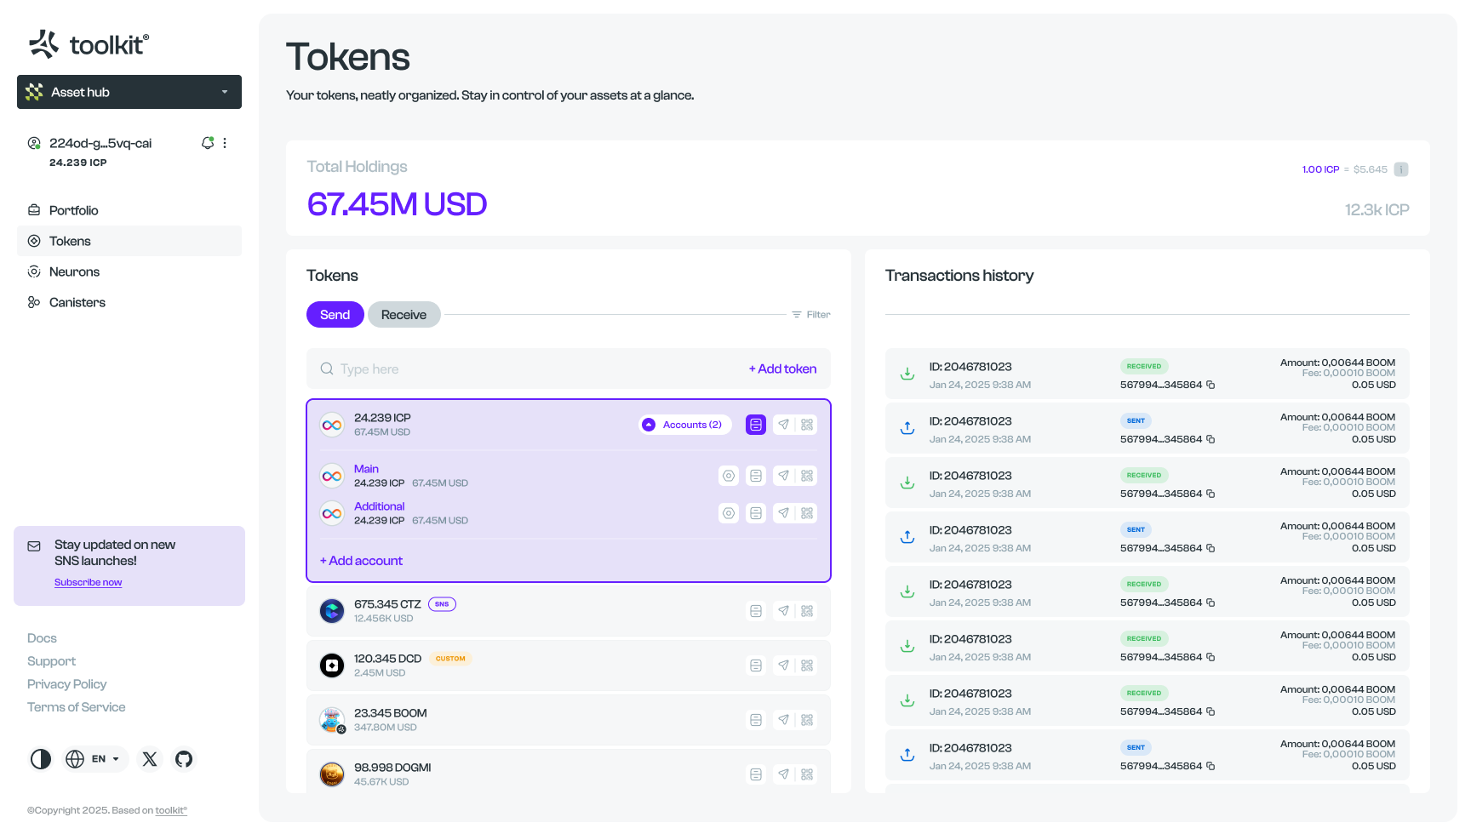Switch to the Send tab
This screenshot has width=1471, height=834.
pyautogui.click(x=335, y=315)
